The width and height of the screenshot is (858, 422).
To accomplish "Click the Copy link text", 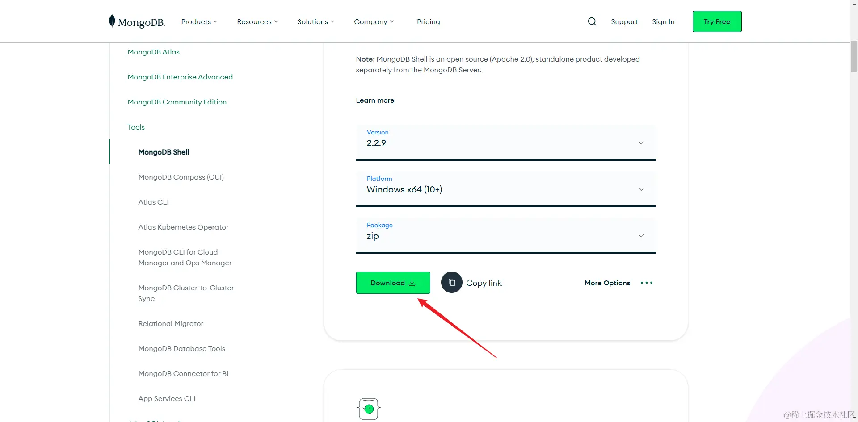I will [484, 283].
